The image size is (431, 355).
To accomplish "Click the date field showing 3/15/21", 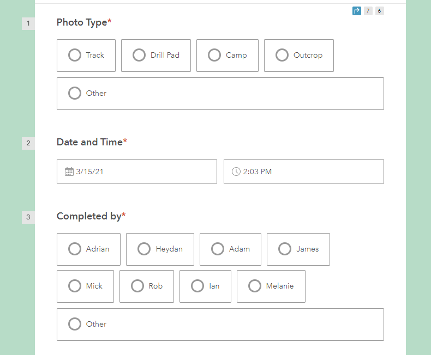I will [137, 172].
